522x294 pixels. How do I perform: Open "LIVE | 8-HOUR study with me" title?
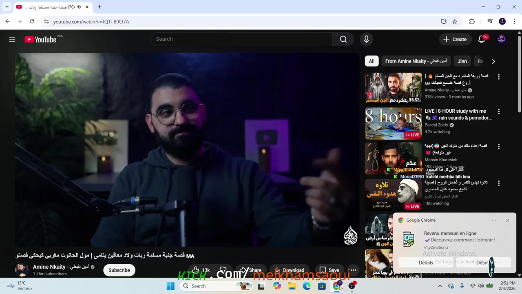(x=458, y=114)
